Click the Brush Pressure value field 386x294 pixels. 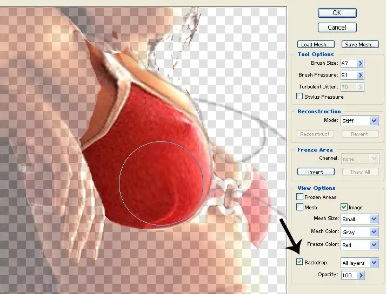[349, 75]
